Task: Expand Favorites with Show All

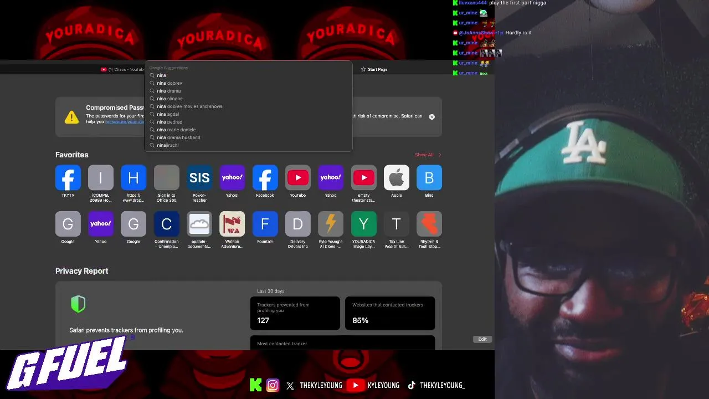Action: tap(428, 155)
